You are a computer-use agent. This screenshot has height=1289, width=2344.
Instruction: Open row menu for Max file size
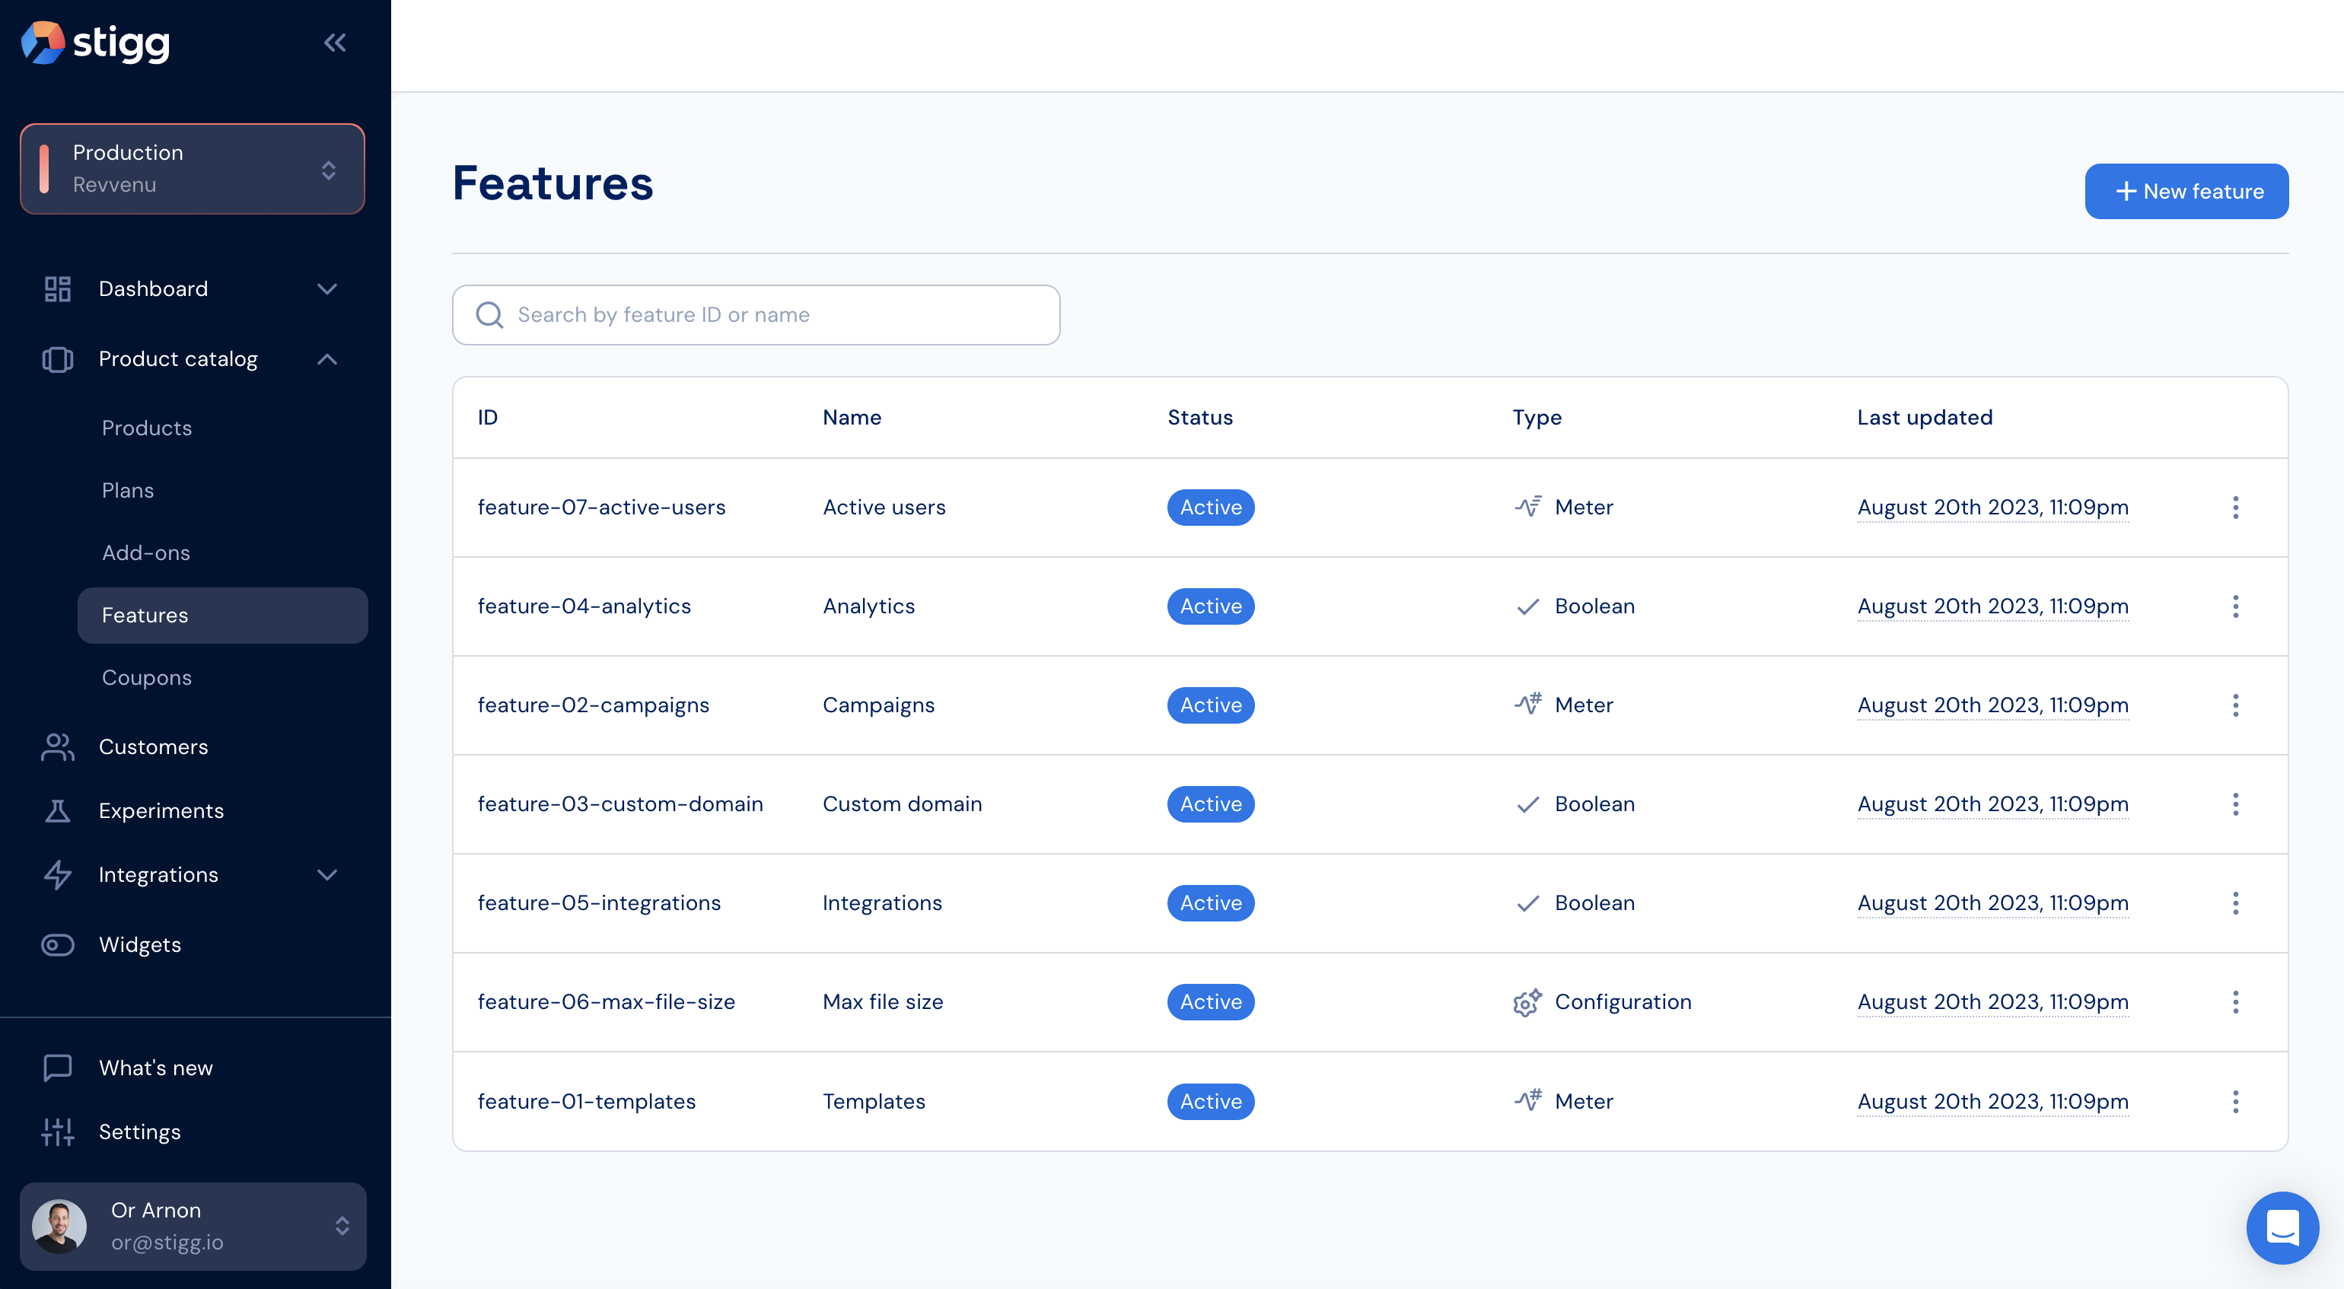click(x=2235, y=1002)
